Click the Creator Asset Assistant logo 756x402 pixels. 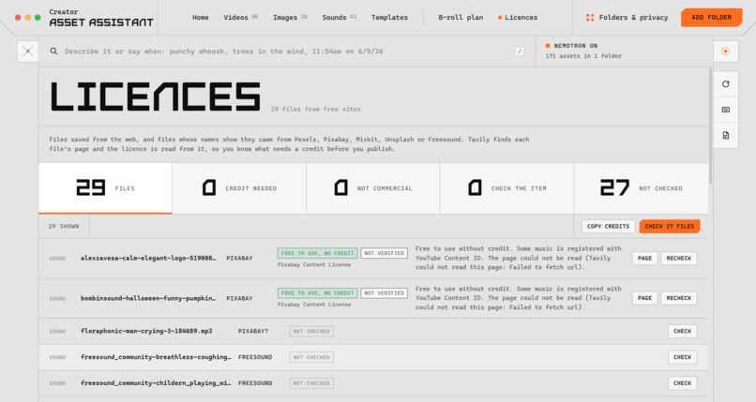click(x=100, y=18)
